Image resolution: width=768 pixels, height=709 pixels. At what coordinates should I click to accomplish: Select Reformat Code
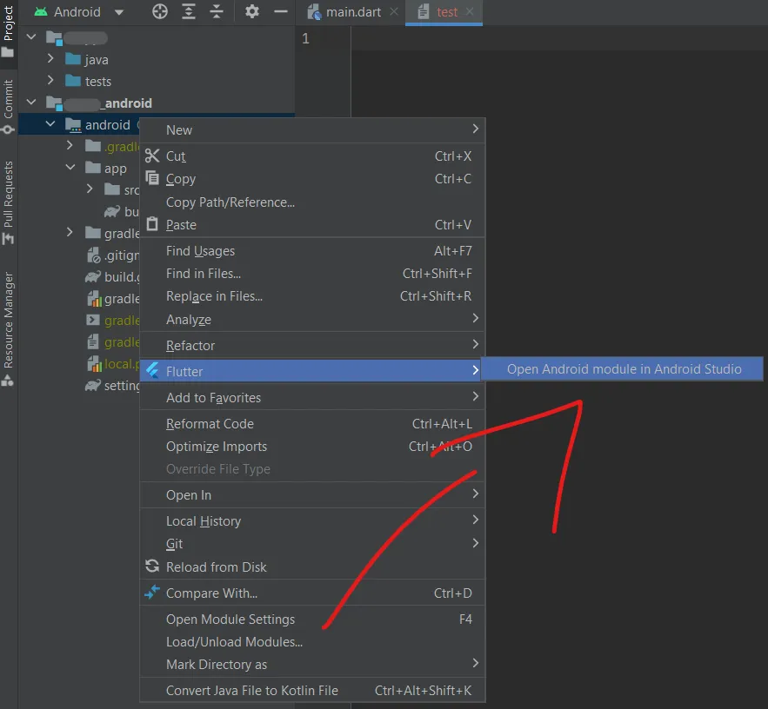[312, 423]
